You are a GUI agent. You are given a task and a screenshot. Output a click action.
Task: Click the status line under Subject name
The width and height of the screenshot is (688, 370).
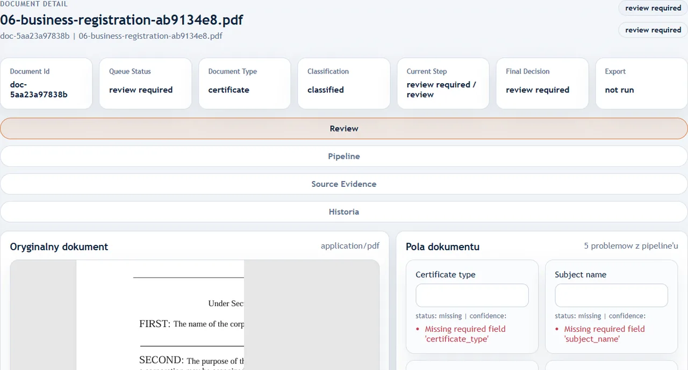point(600,316)
